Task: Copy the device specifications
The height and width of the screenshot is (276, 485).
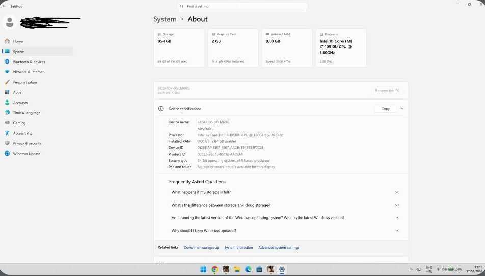Action: tap(385, 109)
